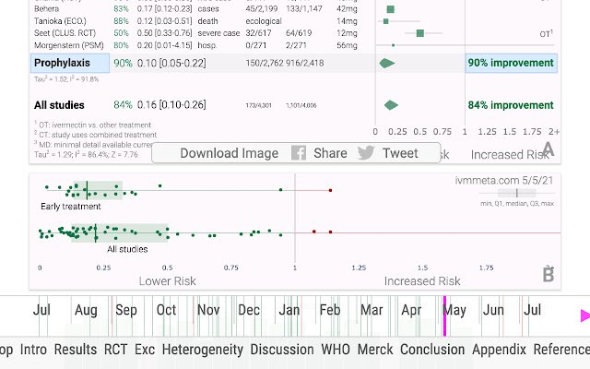Go to the Exc section
Viewport: 590px width, 369px height.
point(145,350)
